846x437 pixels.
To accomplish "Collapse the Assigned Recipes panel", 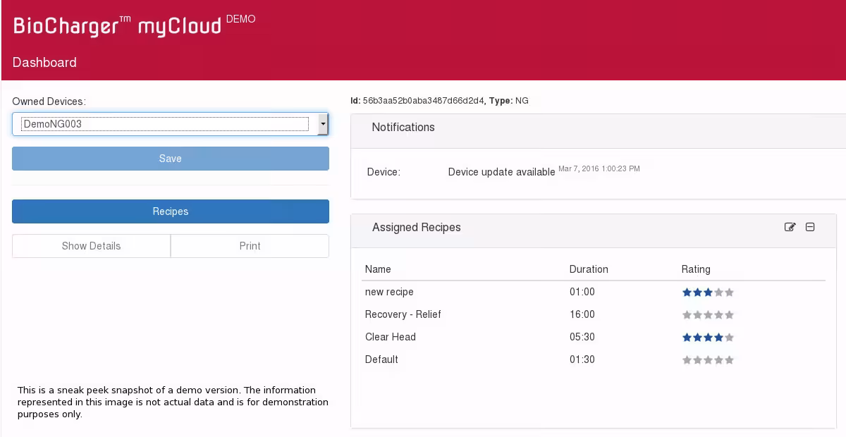I will [810, 227].
